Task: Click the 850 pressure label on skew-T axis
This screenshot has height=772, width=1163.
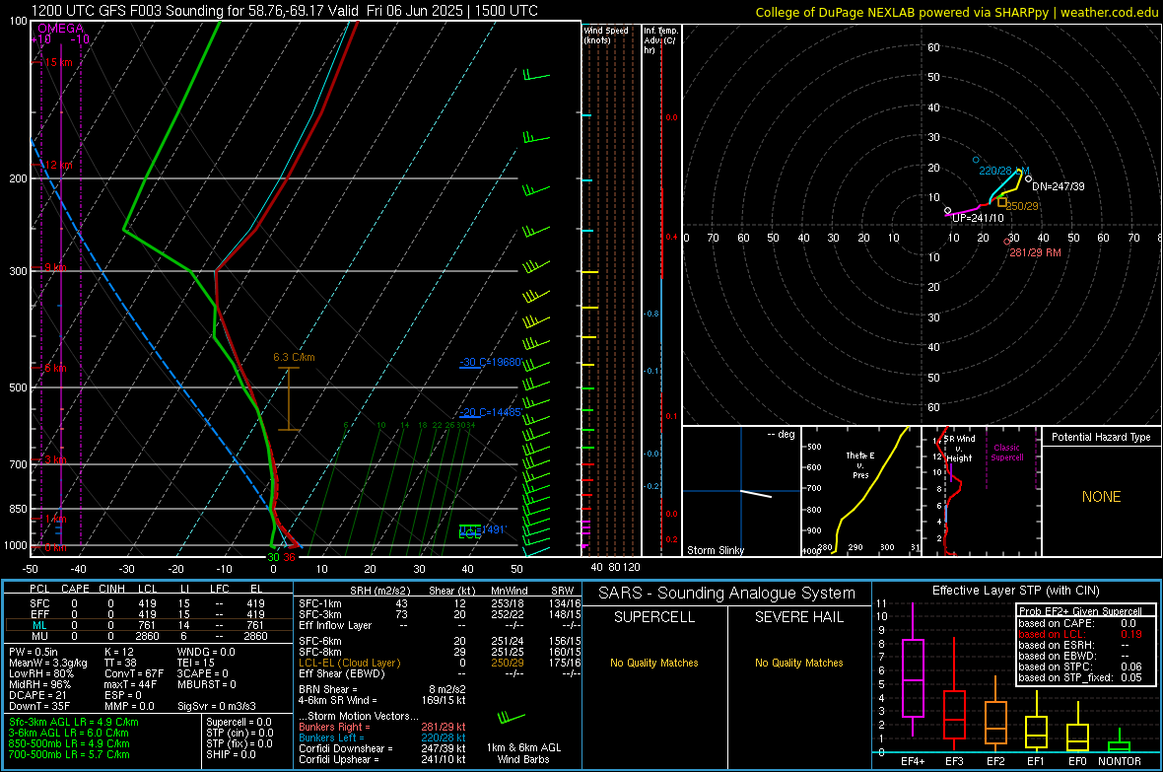Action: tap(18, 509)
